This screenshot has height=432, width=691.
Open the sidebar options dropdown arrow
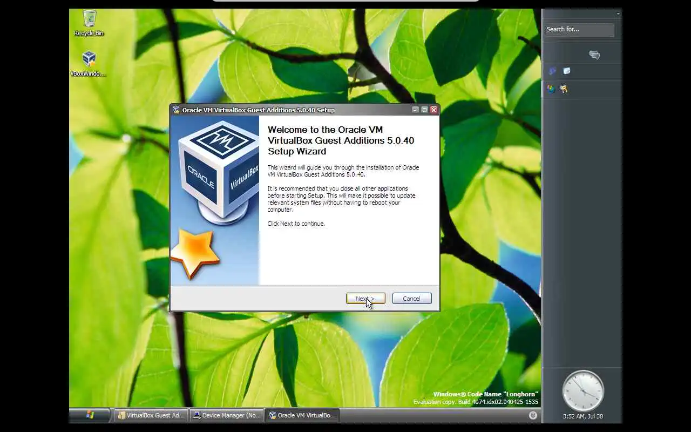[618, 13]
